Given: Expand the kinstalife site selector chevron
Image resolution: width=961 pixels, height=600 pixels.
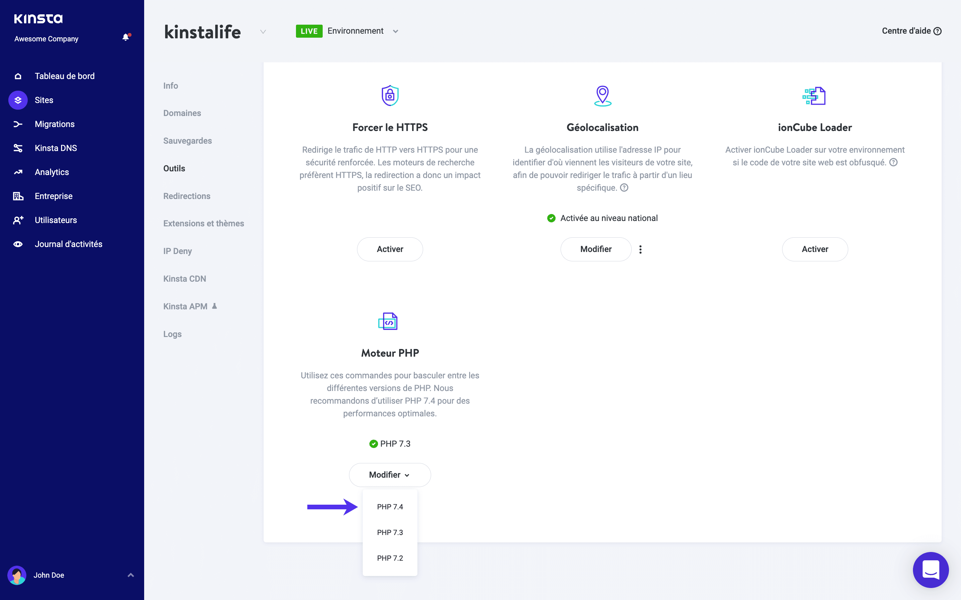Looking at the screenshot, I should (x=263, y=31).
